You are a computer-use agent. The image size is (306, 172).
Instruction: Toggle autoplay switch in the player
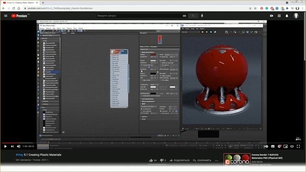click(x=266, y=146)
